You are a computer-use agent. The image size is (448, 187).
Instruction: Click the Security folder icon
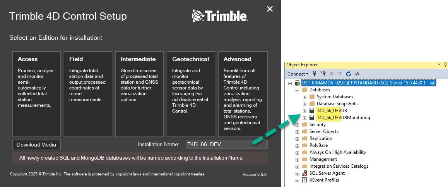(x=304, y=125)
